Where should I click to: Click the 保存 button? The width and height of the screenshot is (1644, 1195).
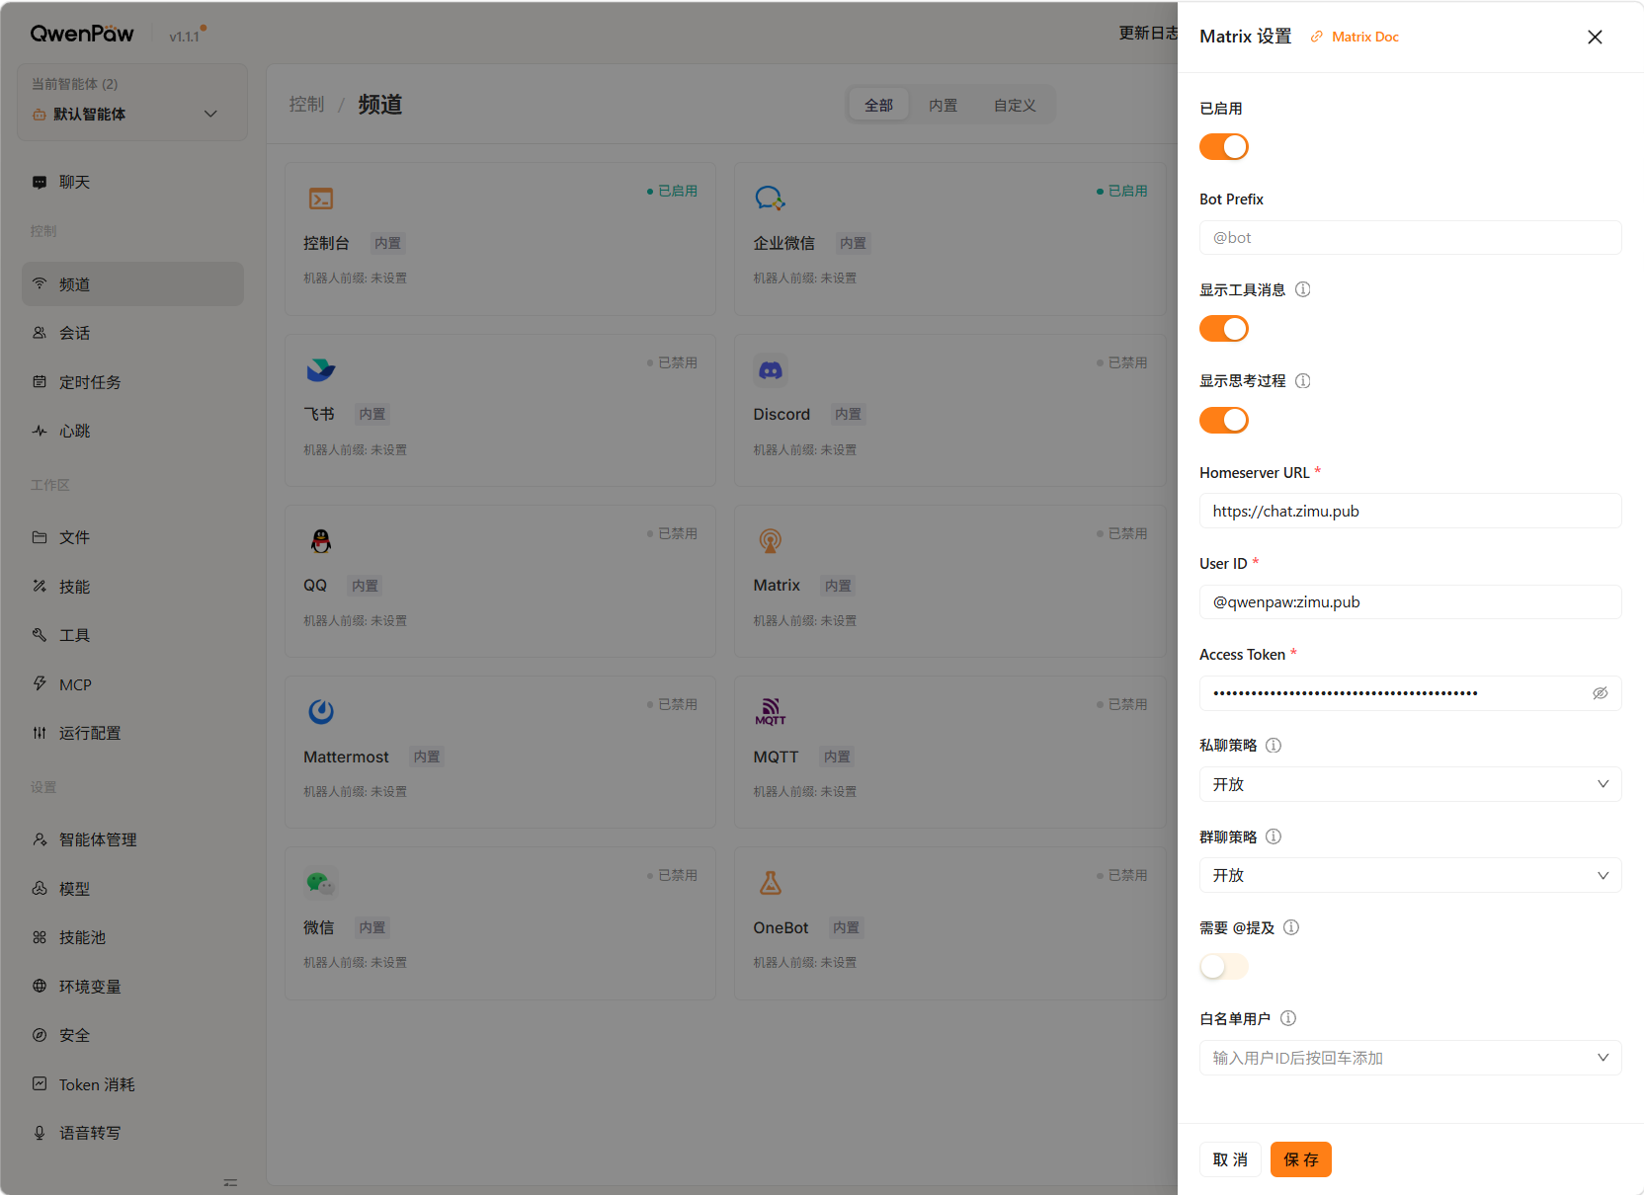click(1300, 1159)
